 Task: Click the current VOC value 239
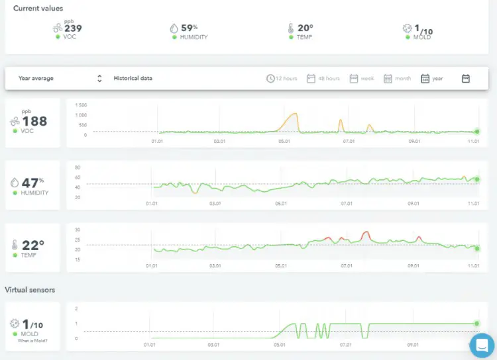coord(73,28)
